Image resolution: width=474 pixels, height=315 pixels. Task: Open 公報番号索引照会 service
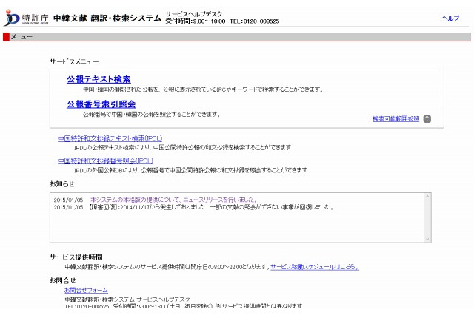[x=101, y=104]
